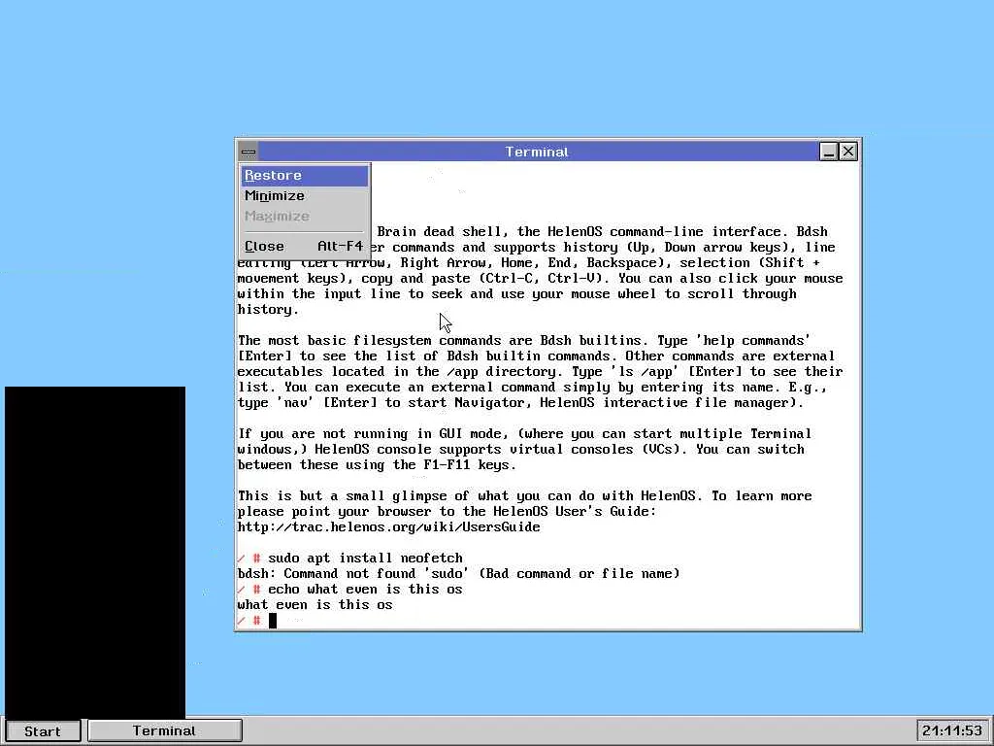The image size is (994, 746).
Task: Click the black rectangle window on the desktop
Action: [95, 552]
